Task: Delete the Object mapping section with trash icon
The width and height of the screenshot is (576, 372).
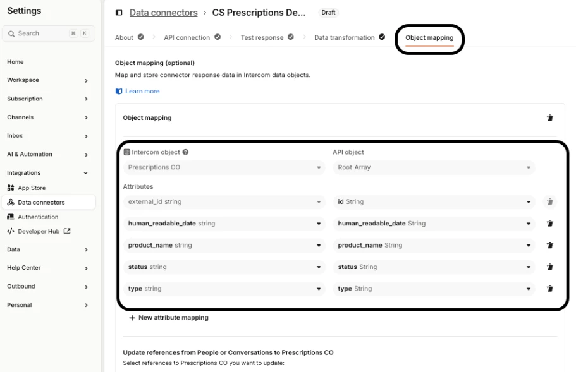Action: click(x=549, y=118)
